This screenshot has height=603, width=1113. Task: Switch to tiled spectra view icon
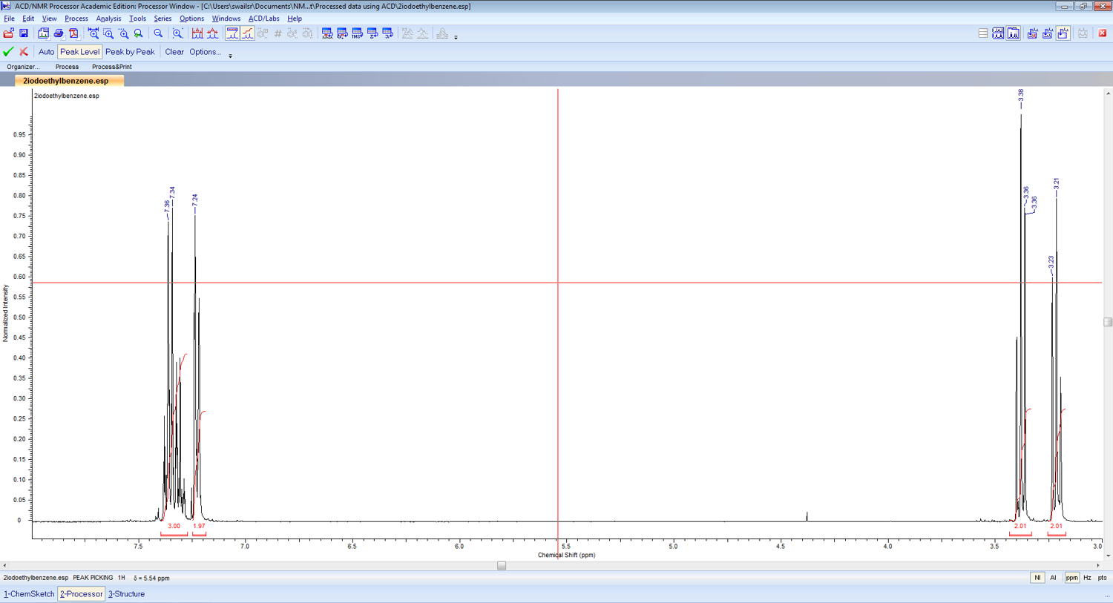click(x=998, y=33)
